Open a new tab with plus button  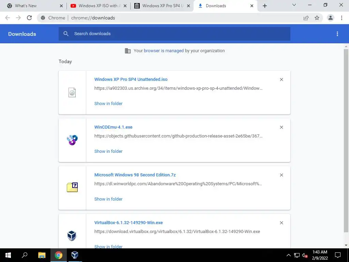264,6
